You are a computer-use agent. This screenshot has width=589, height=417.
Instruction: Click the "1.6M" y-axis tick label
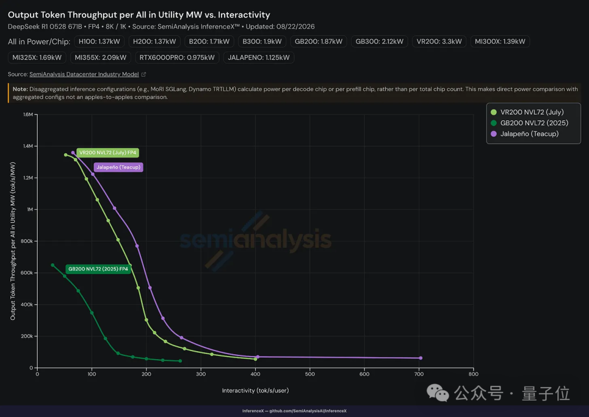click(28, 114)
